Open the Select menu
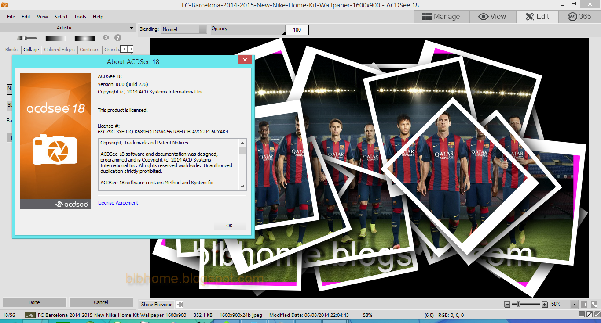This screenshot has height=323, width=601. click(x=61, y=17)
